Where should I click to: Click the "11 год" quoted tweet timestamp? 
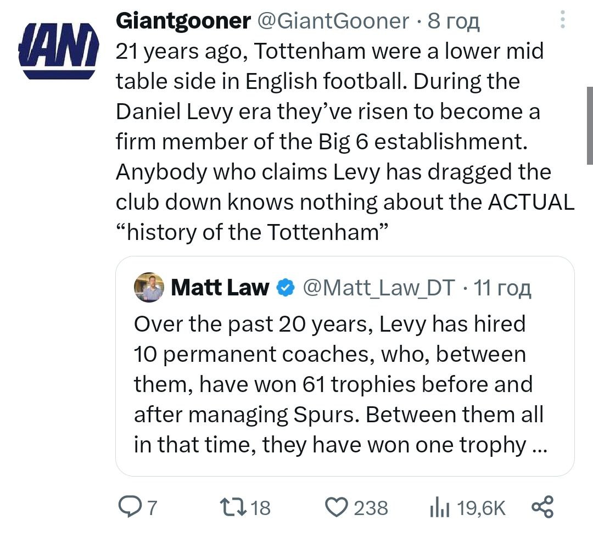(x=502, y=287)
